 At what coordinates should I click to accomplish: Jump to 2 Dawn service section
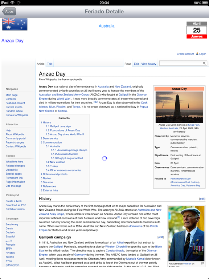click(x=49, y=138)
